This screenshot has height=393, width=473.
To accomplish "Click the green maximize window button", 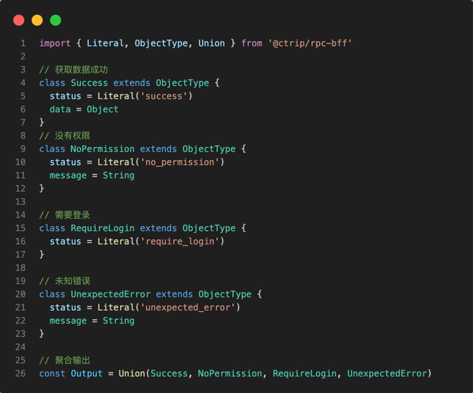I will point(56,20).
